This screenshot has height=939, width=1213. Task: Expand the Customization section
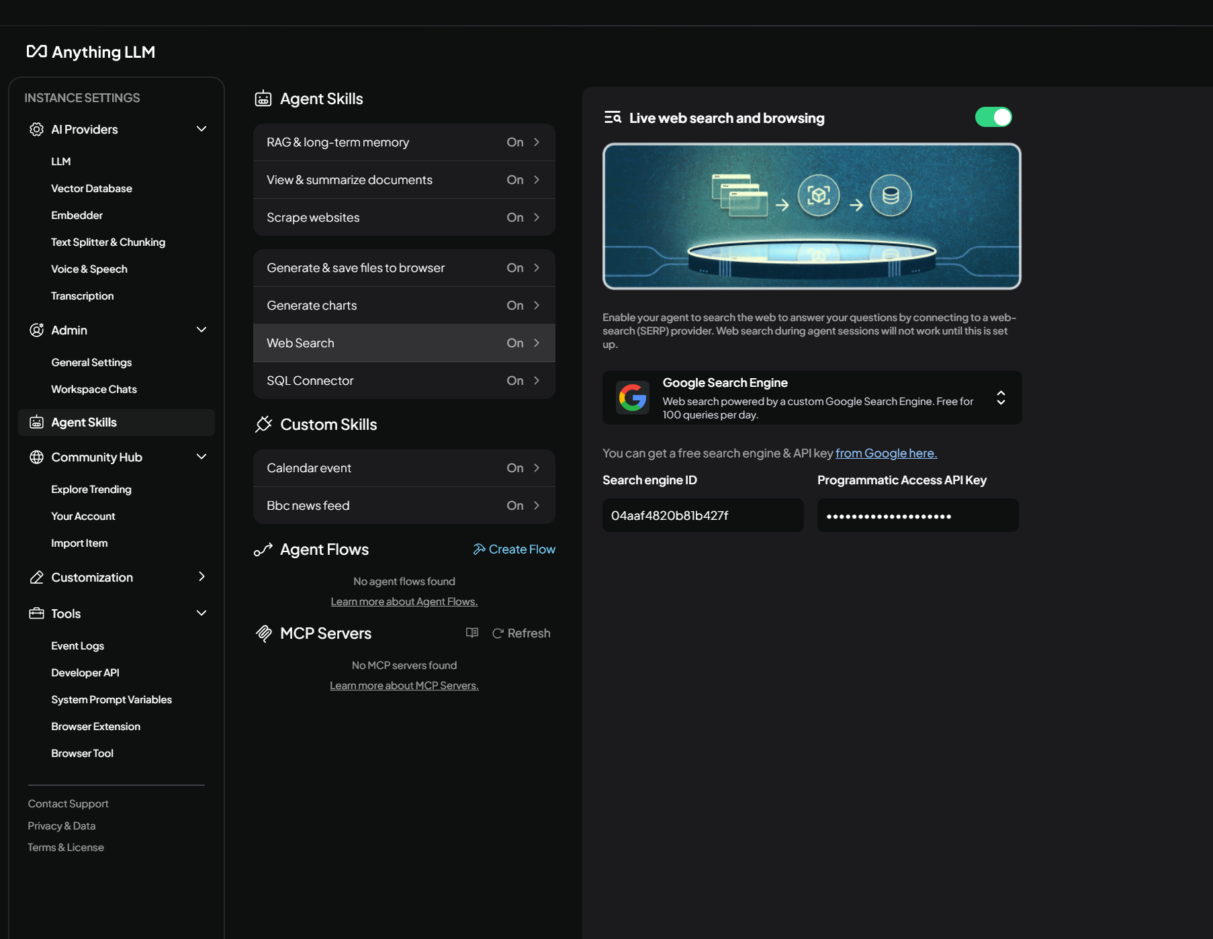(201, 577)
